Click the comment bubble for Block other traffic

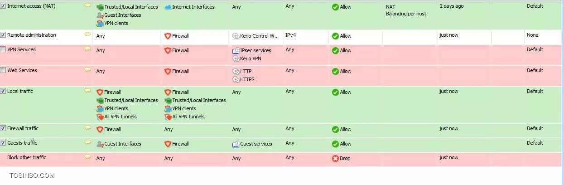(x=87, y=157)
